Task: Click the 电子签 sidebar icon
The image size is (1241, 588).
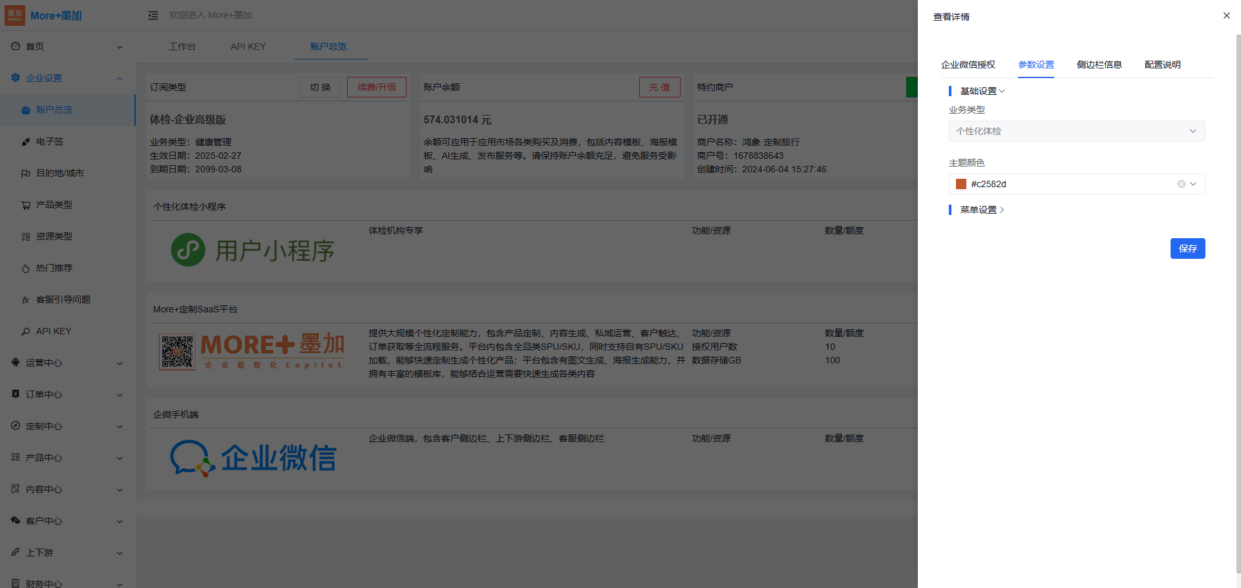Action: click(x=26, y=142)
